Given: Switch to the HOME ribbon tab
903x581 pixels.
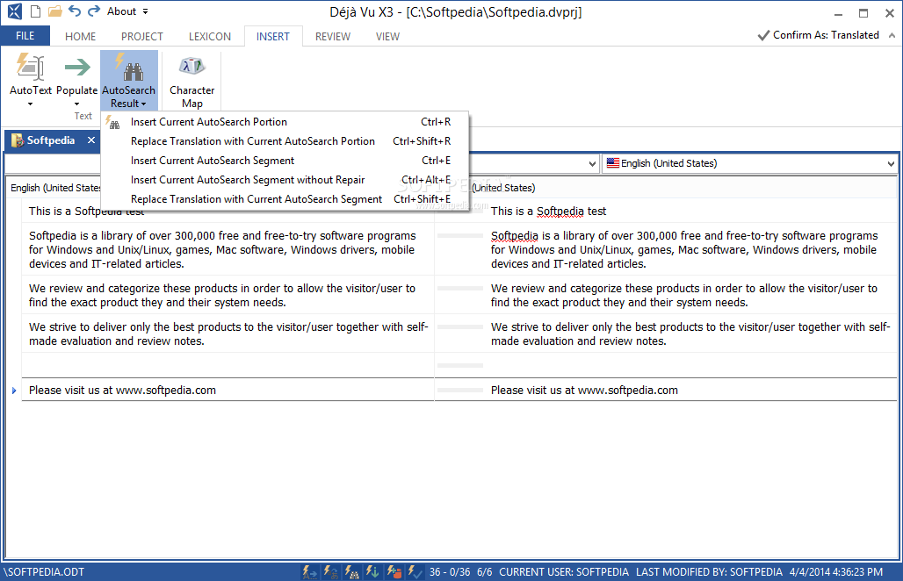Looking at the screenshot, I should point(80,37).
